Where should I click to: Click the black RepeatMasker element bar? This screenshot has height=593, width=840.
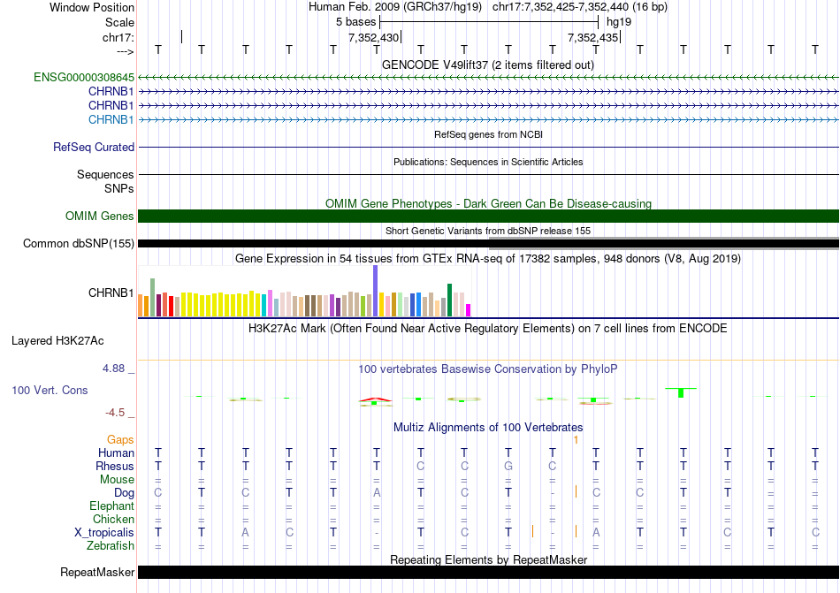[488, 573]
